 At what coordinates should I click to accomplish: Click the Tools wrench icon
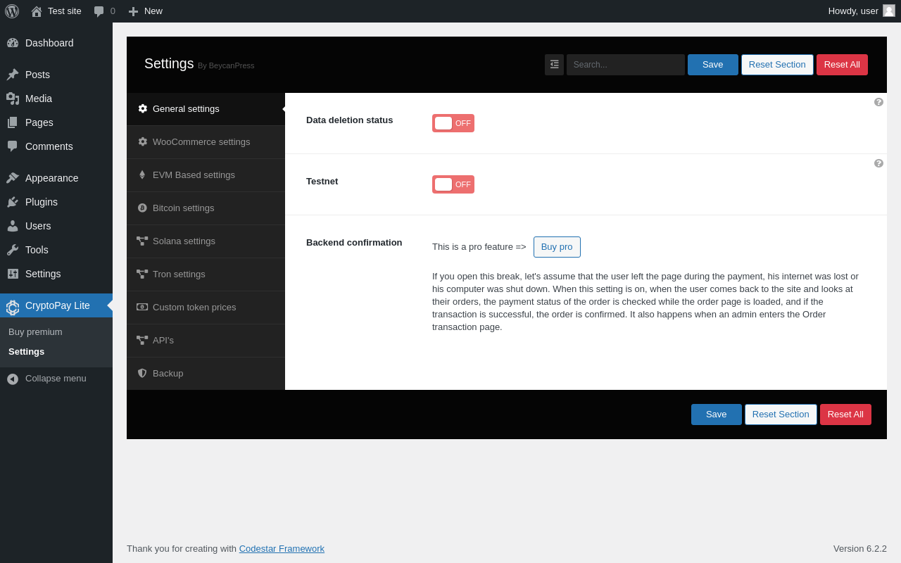click(13, 250)
